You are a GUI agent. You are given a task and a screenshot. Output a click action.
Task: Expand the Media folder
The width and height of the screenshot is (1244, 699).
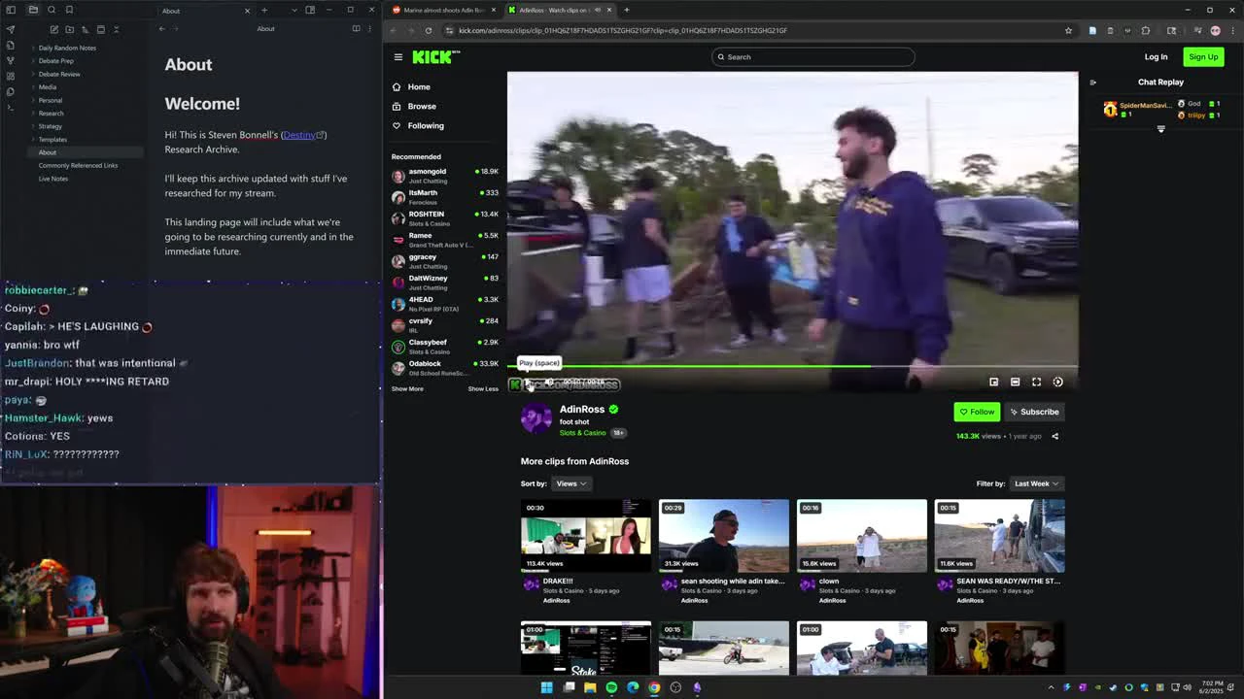tap(48, 86)
